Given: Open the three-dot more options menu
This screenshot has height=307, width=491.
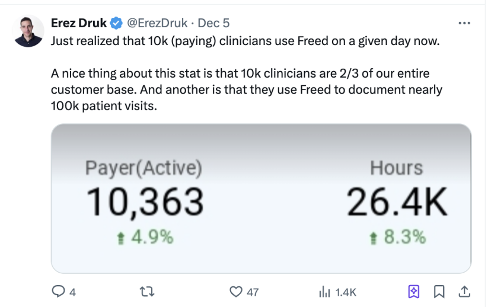Looking at the screenshot, I should pos(464,23).
